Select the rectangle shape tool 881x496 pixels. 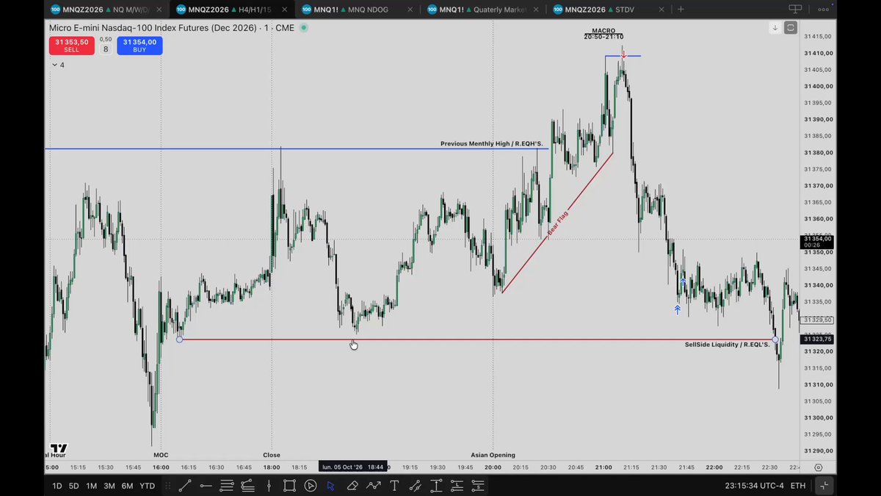point(289,486)
